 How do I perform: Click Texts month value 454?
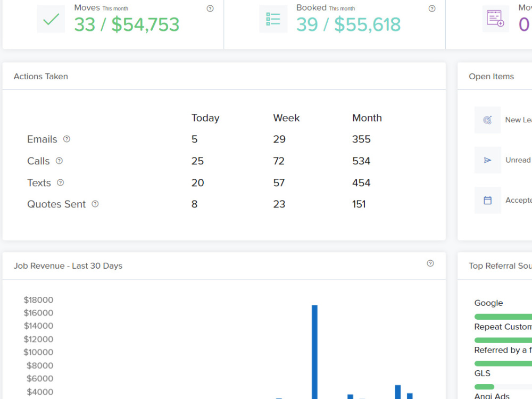point(361,183)
